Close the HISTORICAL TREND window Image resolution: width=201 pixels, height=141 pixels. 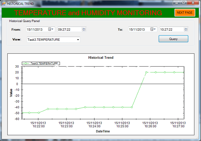(x=193, y=3)
